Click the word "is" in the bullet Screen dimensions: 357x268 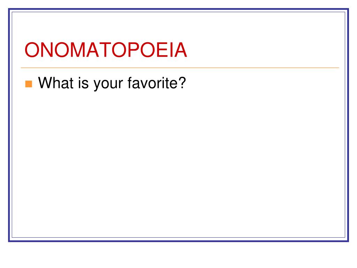[83, 83]
